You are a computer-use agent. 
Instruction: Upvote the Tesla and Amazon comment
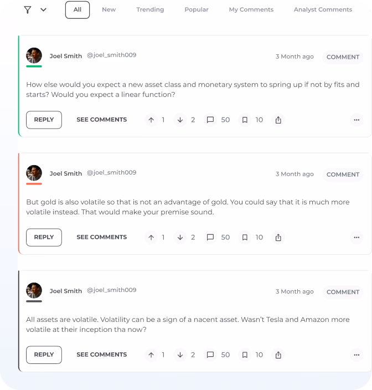tap(151, 355)
